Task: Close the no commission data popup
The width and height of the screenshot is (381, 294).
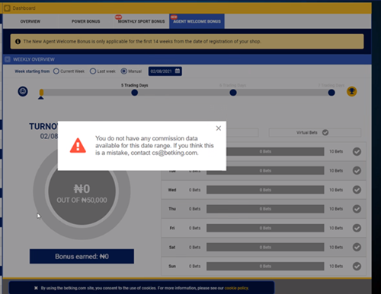Action: 219,128
